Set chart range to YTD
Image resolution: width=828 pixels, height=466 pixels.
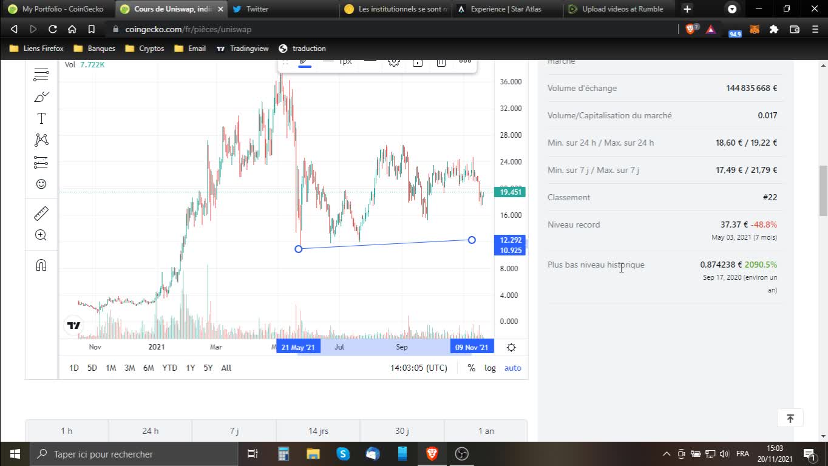pyautogui.click(x=170, y=368)
